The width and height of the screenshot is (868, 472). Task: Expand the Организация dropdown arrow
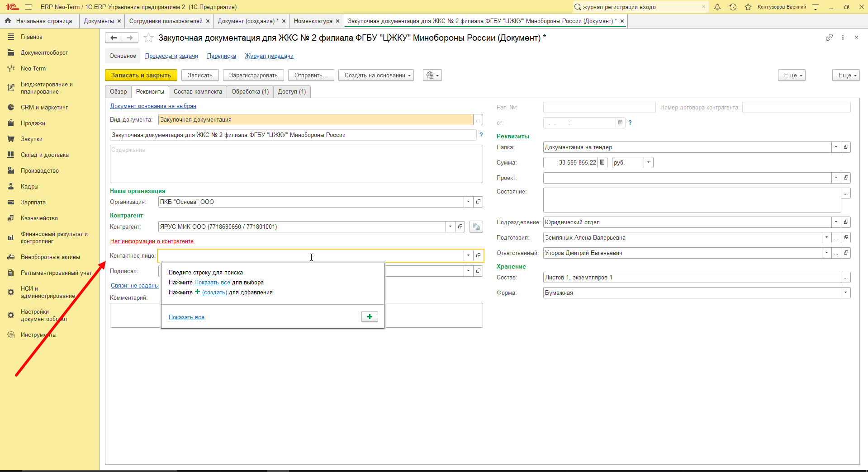[x=468, y=202]
